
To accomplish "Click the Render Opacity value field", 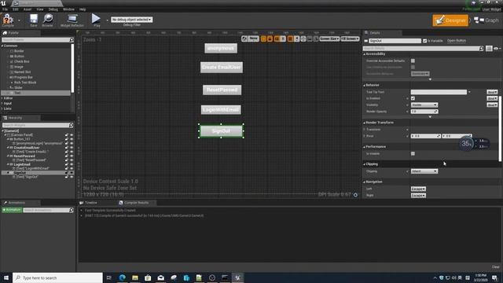I will coord(424,112).
